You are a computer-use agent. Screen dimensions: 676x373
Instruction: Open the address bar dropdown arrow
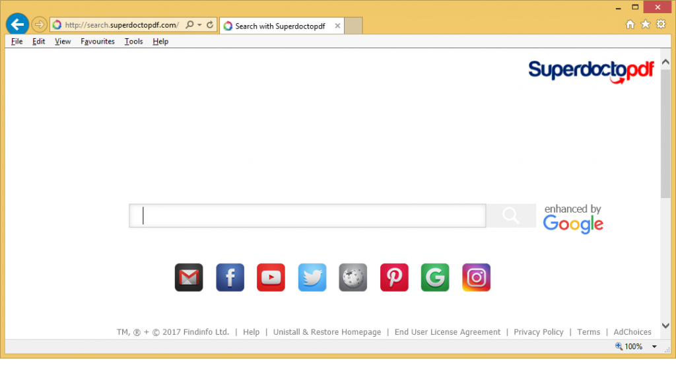[199, 25]
